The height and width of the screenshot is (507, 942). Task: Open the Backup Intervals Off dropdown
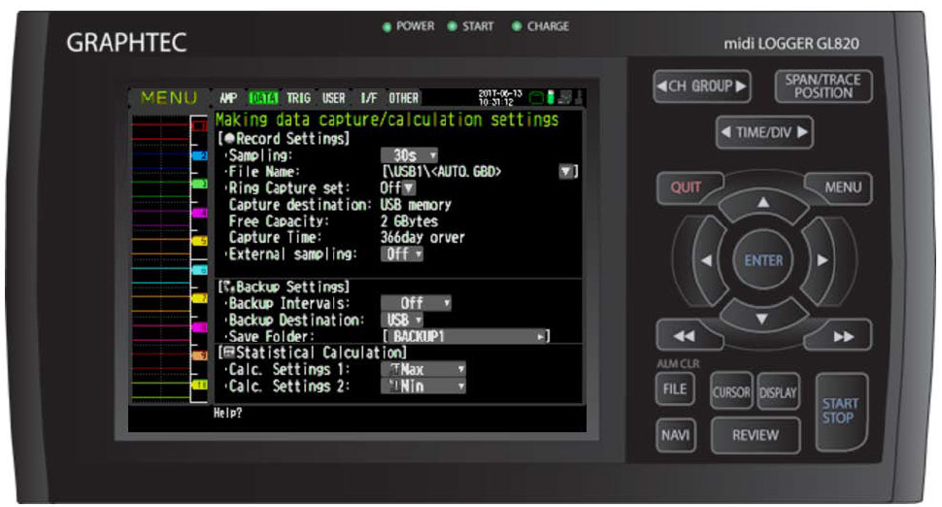(416, 303)
